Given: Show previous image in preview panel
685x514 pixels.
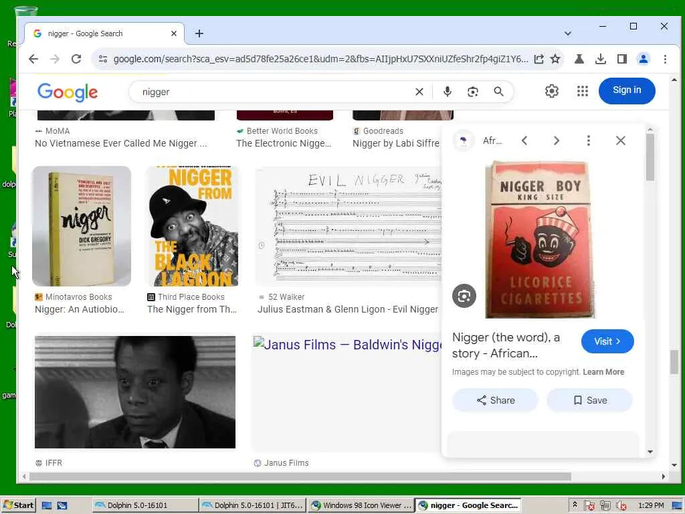Looking at the screenshot, I should (x=524, y=141).
